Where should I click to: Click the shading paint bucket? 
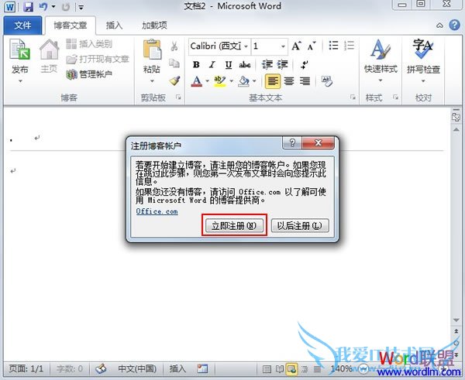pyautogui.click(x=243, y=80)
